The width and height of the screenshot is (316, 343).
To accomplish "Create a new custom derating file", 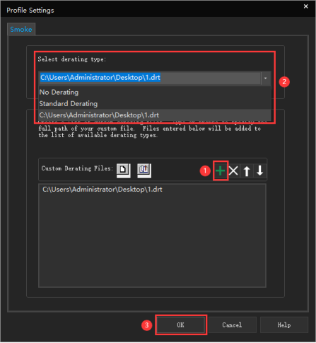I will click(123, 170).
